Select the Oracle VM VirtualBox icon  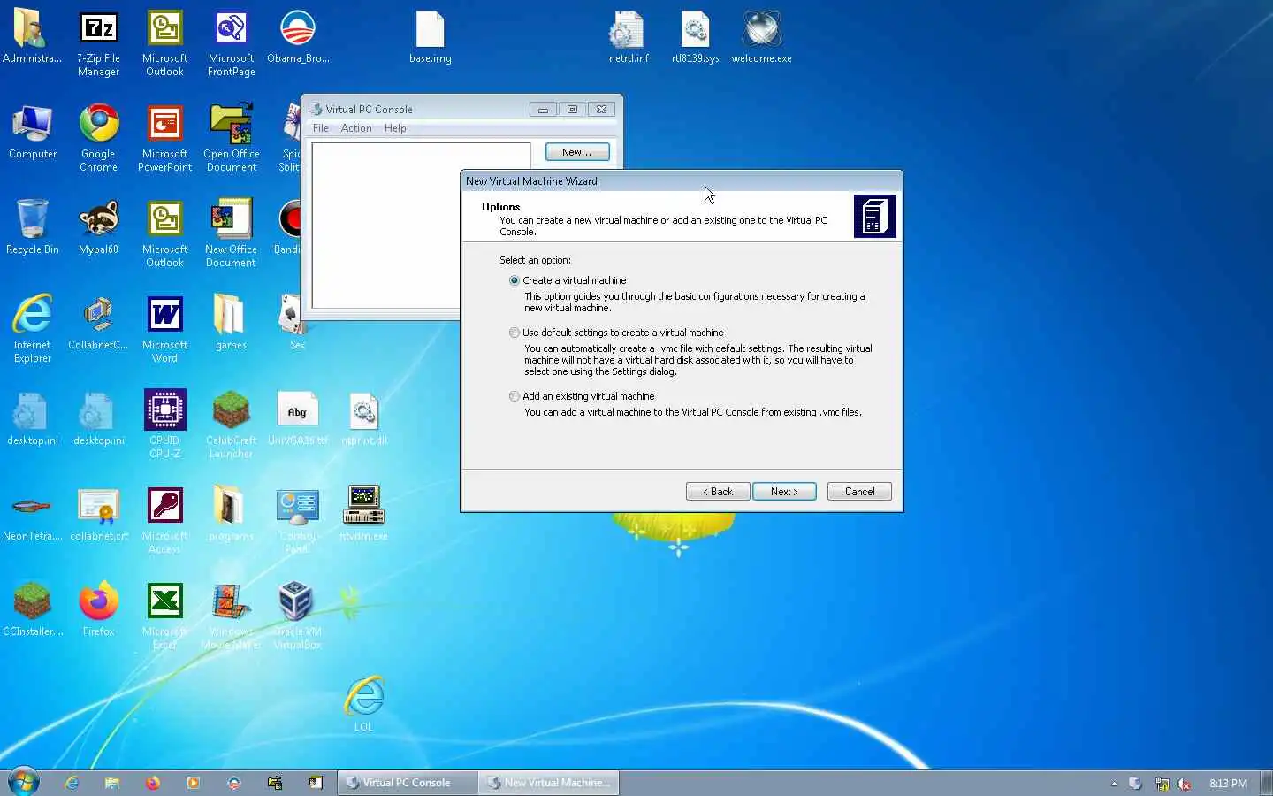click(298, 616)
